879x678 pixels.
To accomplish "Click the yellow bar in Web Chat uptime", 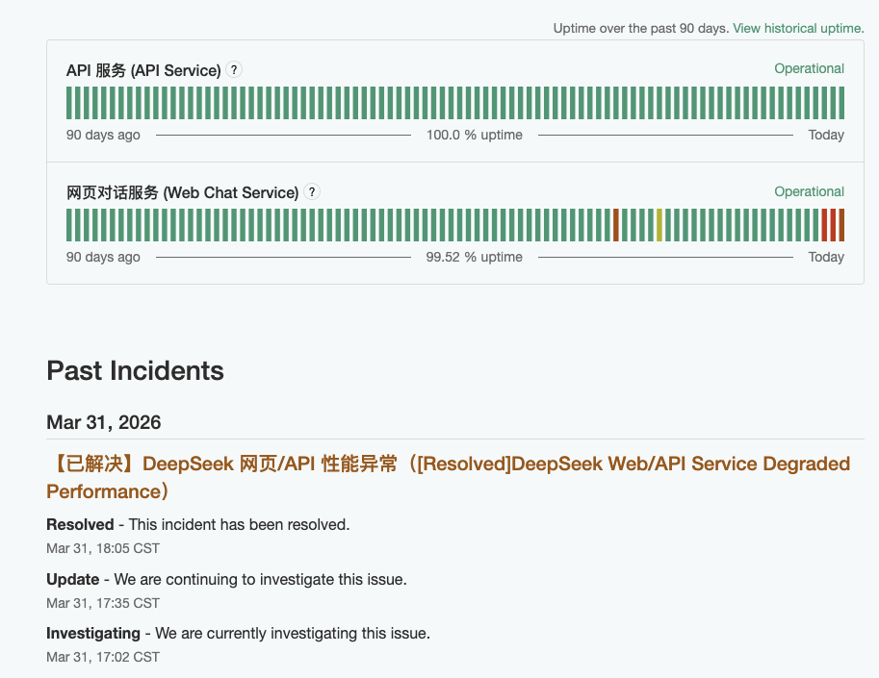I will click(659, 225).
